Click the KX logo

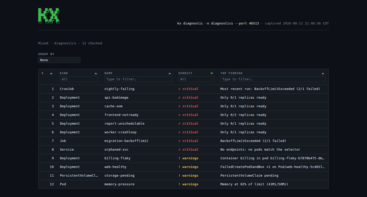(49, 16)
